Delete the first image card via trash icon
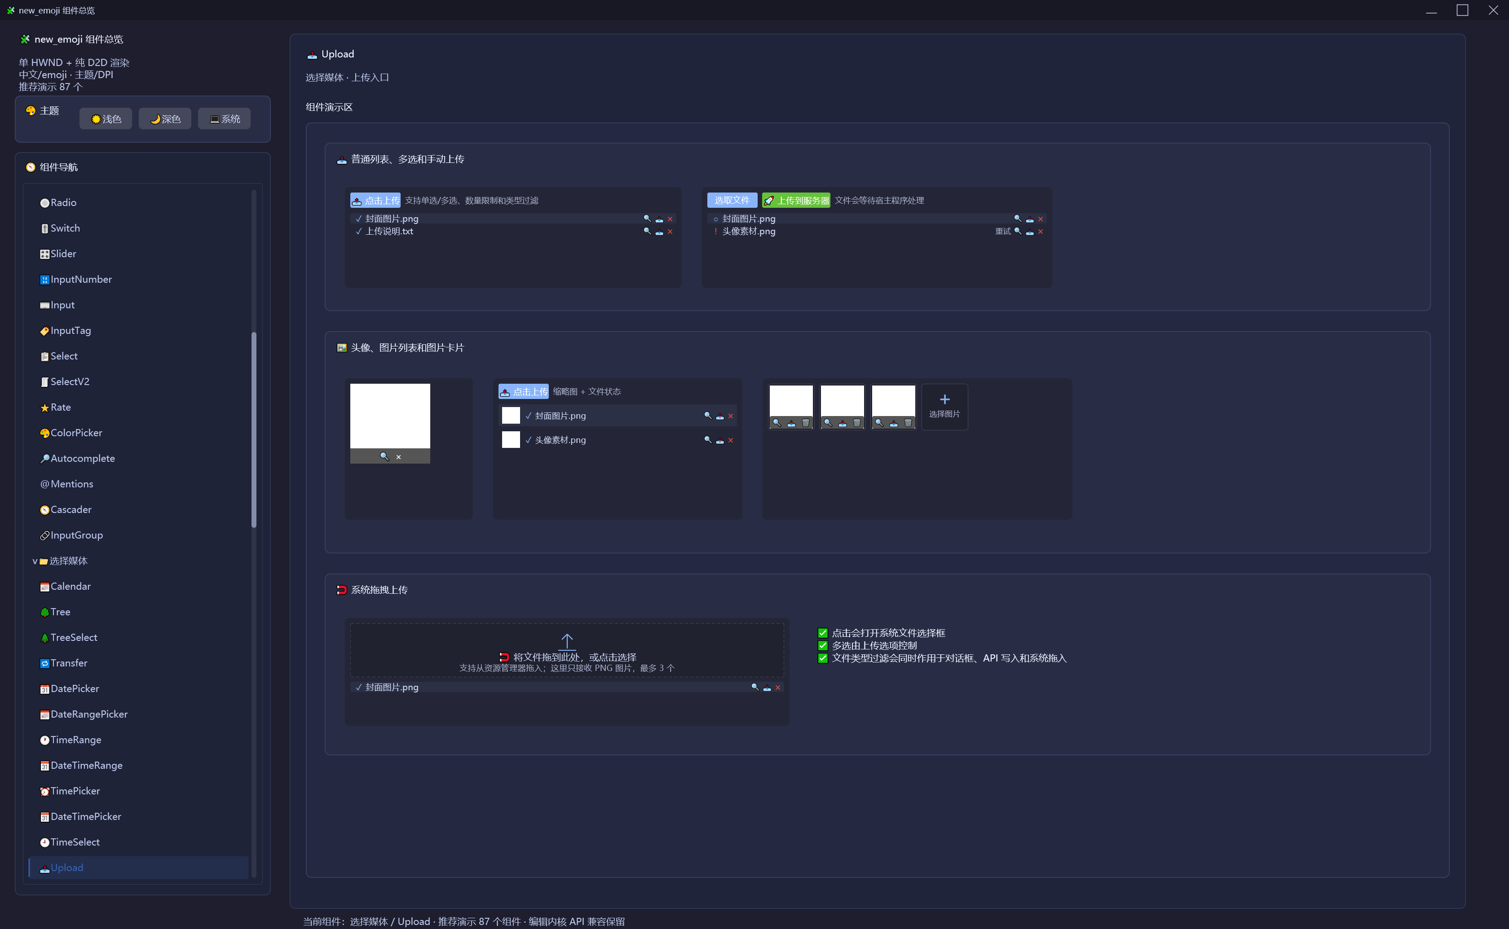The width and height of the screenshot is (1509, 929). click(805, 423)
